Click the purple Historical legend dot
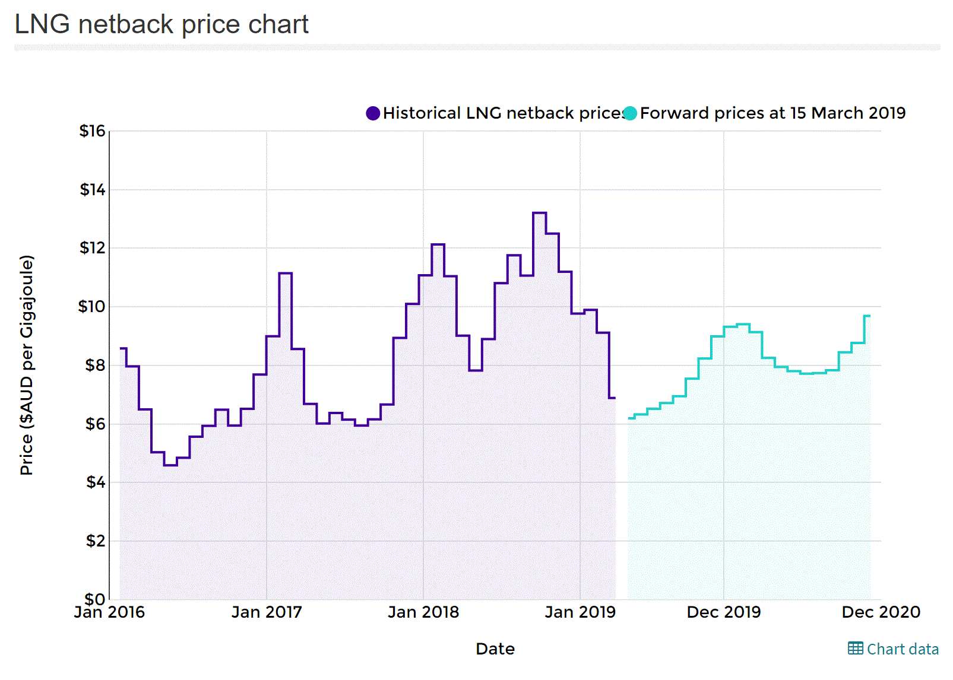Screen dimensions: 953x680 click(x=373, y=113)
